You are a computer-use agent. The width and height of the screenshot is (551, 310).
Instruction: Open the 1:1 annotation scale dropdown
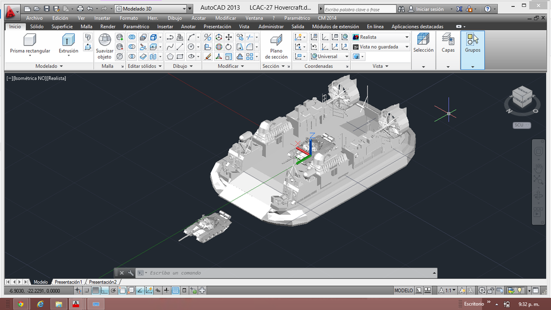tap(448, 290)
